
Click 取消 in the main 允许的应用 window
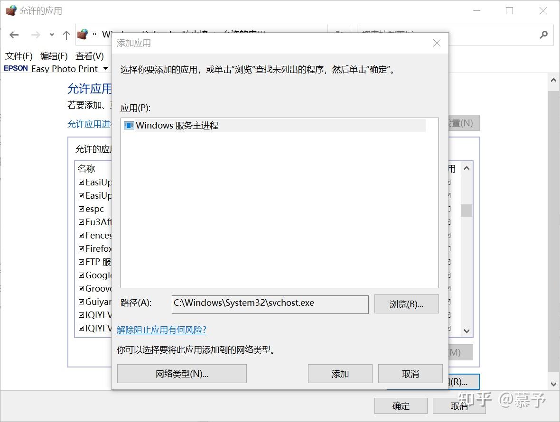[x=459, y=406]
